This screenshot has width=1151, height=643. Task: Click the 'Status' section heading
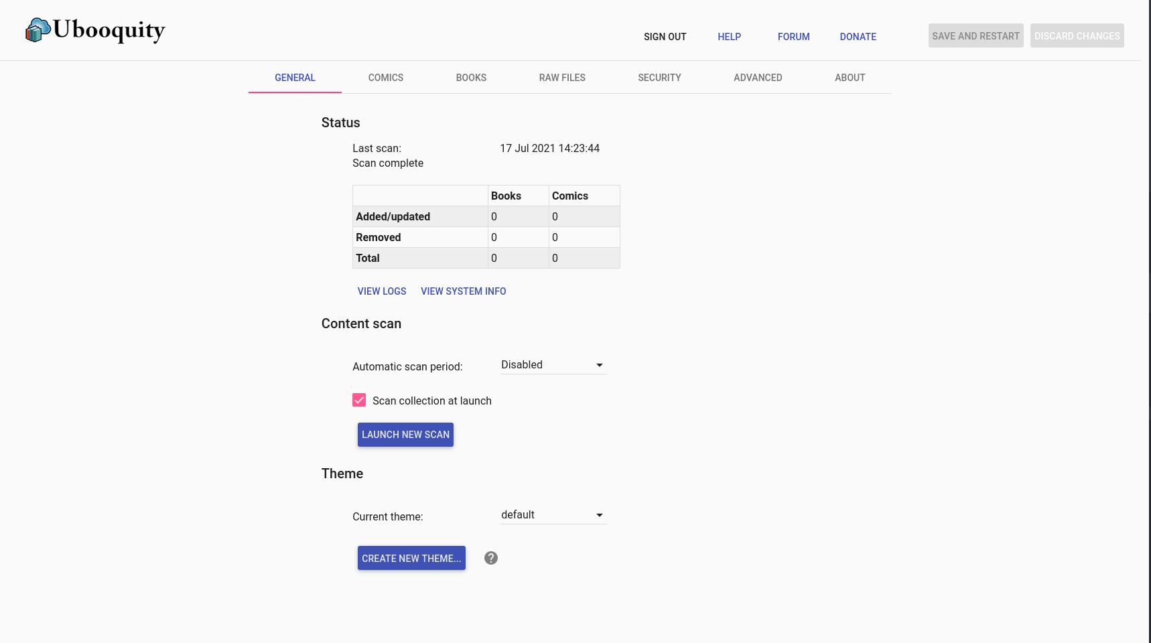point(340,123)
